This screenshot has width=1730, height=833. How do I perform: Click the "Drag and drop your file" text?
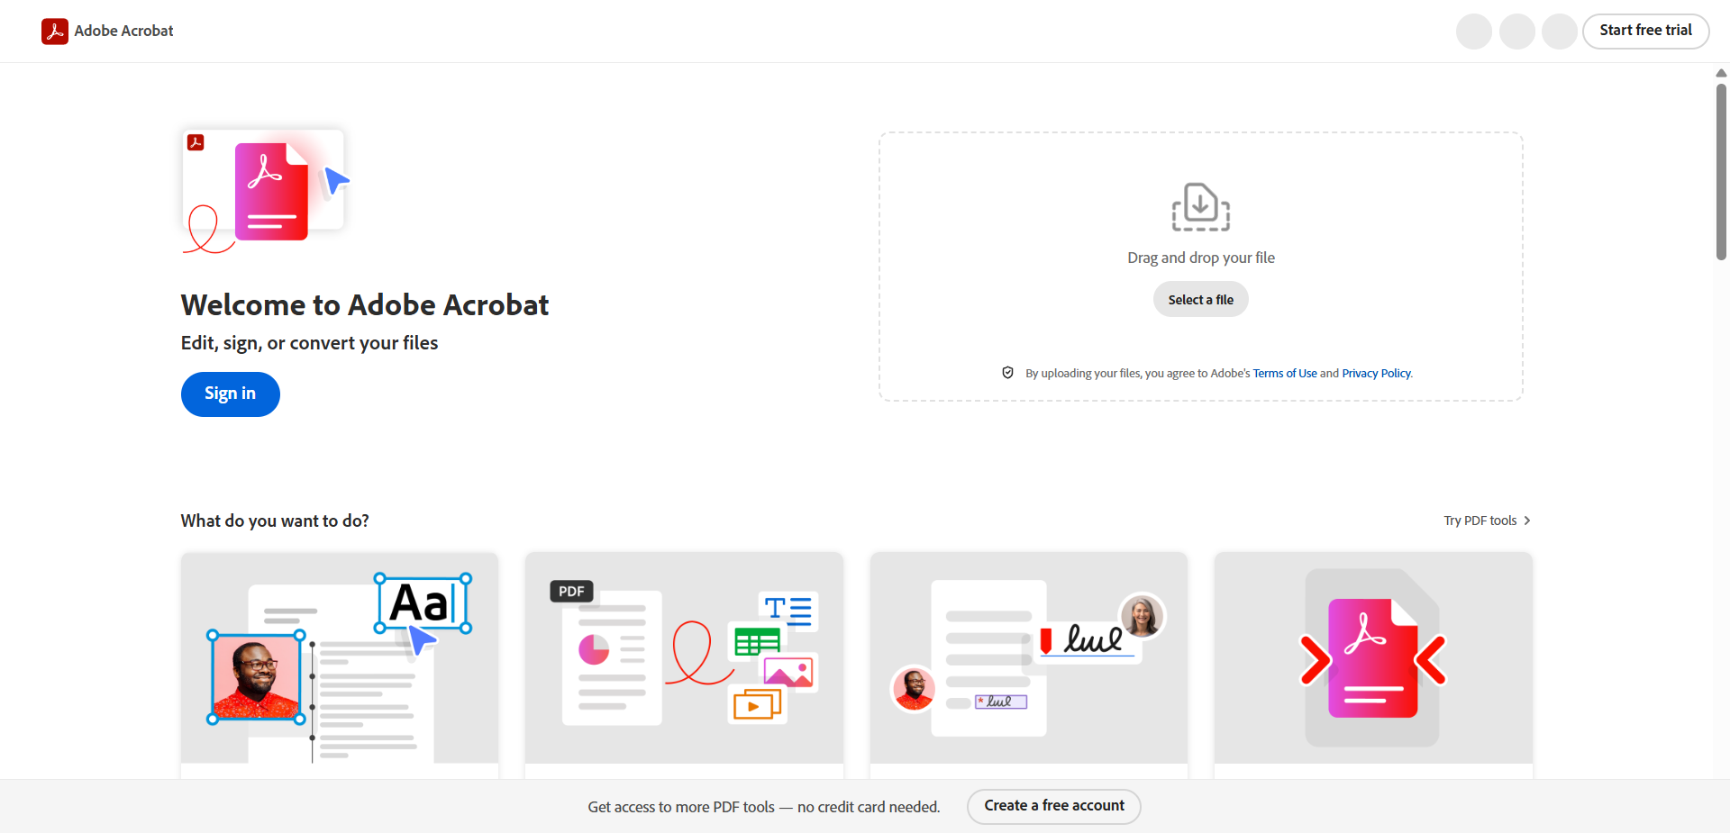(x=1201, y=258)
